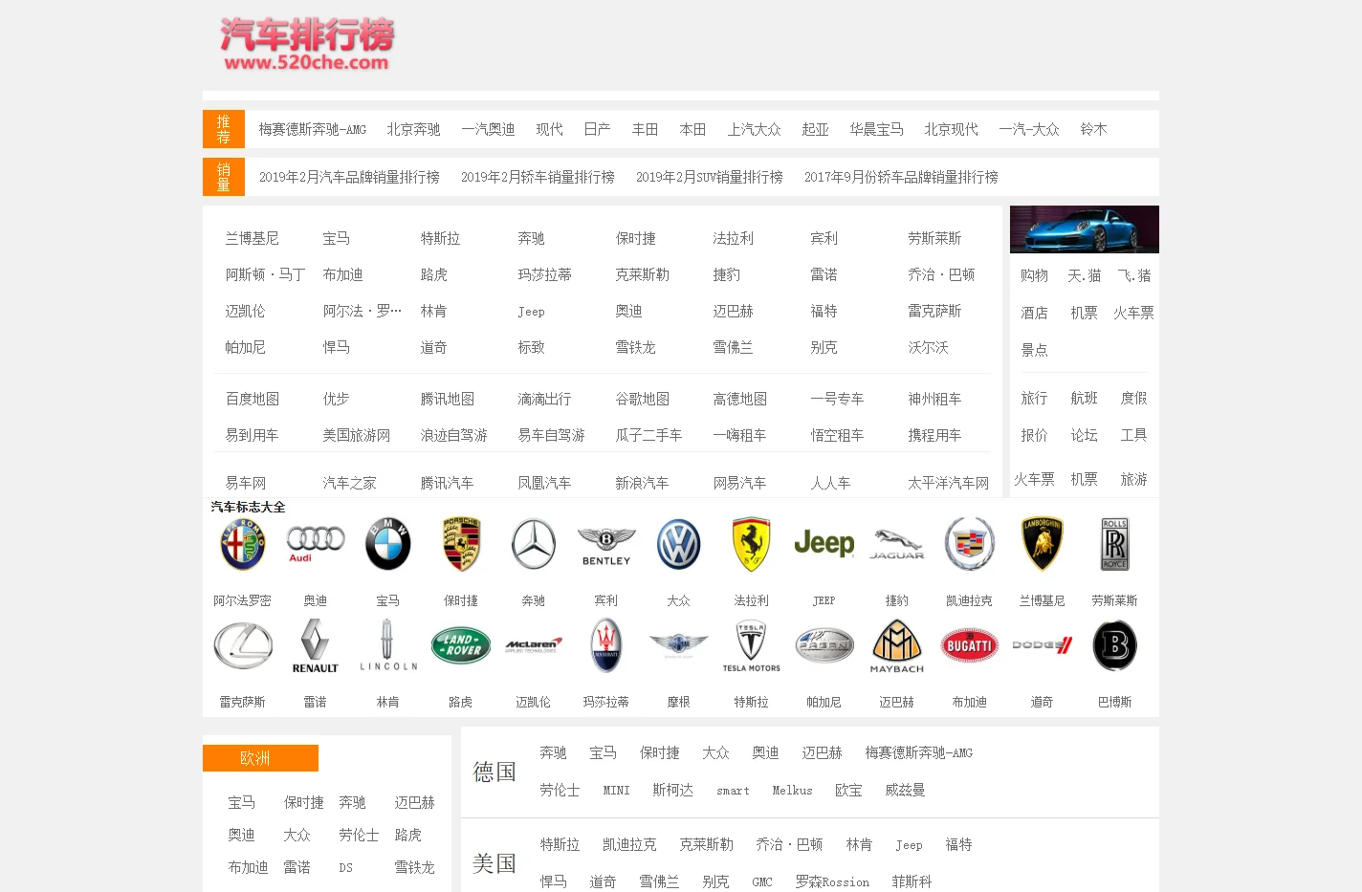The height and width of the screenshot is (892, 1362).
Task: Select the Lincoln logo icon
Action: click(388, 645)
